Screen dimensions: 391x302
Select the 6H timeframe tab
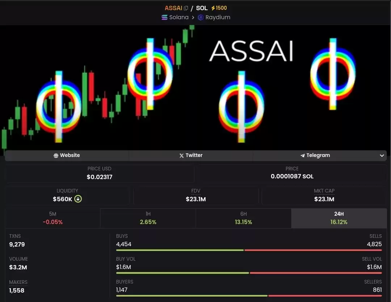click(243, 218)
